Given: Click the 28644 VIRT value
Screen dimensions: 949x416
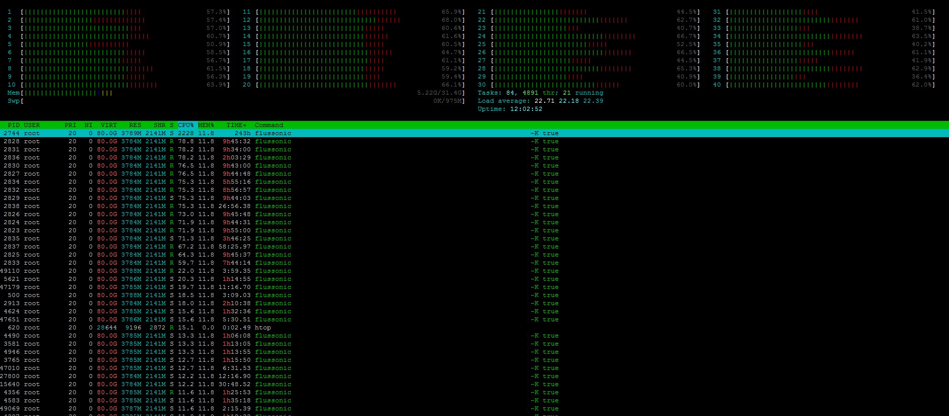Looking at the screenshot, I should (x=107, y=327).
